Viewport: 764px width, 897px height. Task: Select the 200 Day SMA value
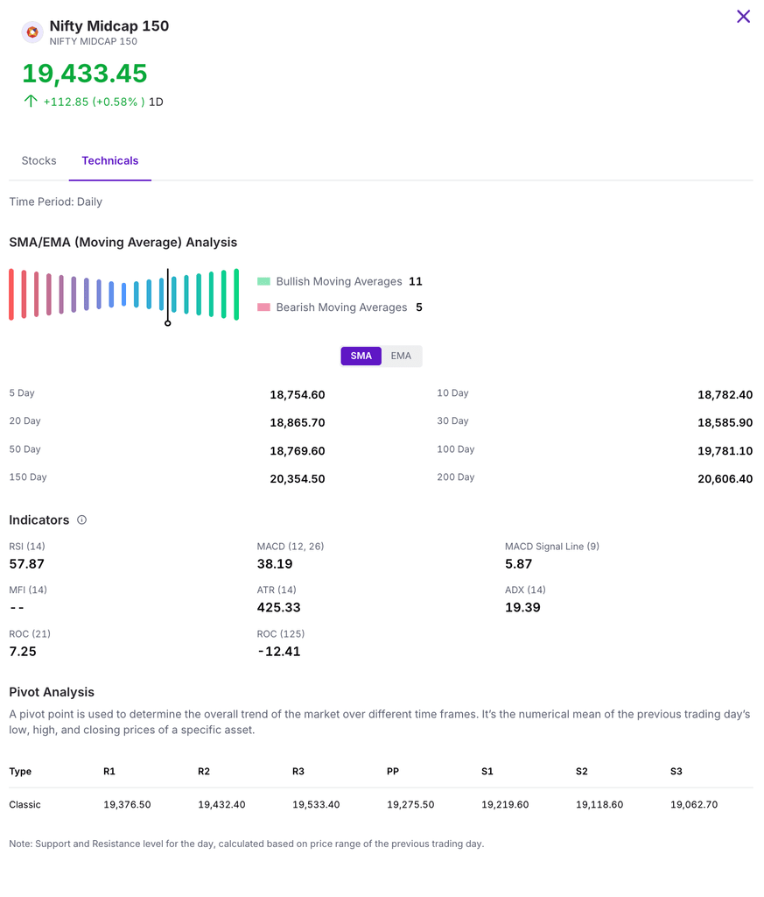[725, 479]
